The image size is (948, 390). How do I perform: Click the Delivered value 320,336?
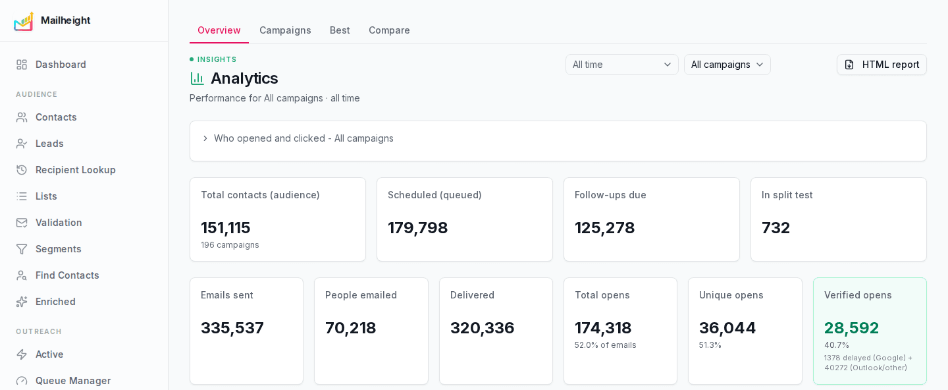click(x=482, y=328)
